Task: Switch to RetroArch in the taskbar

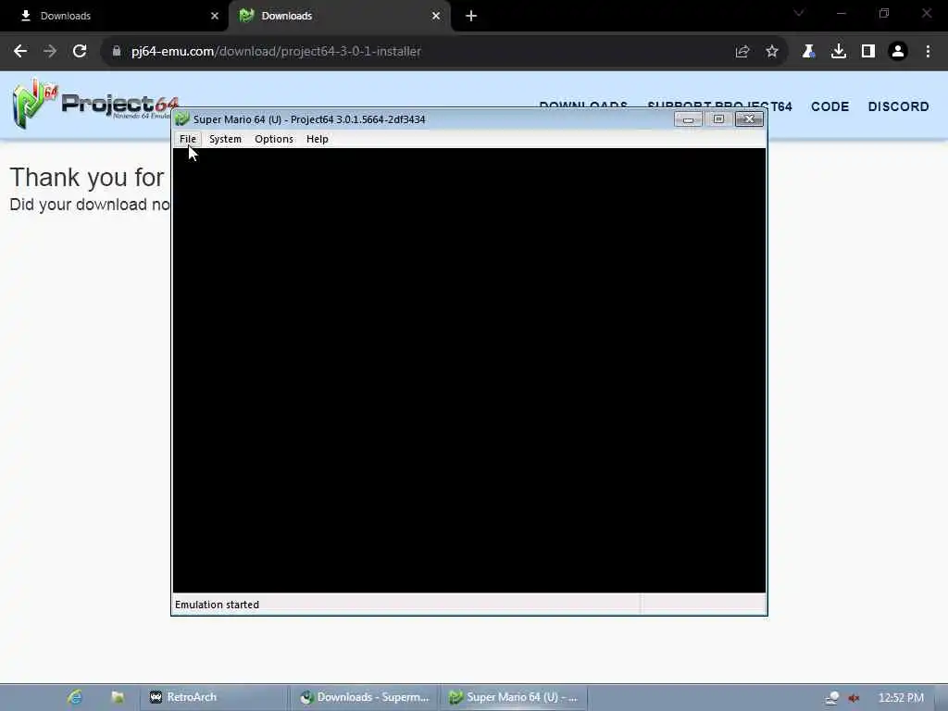Action: (213, 697)
